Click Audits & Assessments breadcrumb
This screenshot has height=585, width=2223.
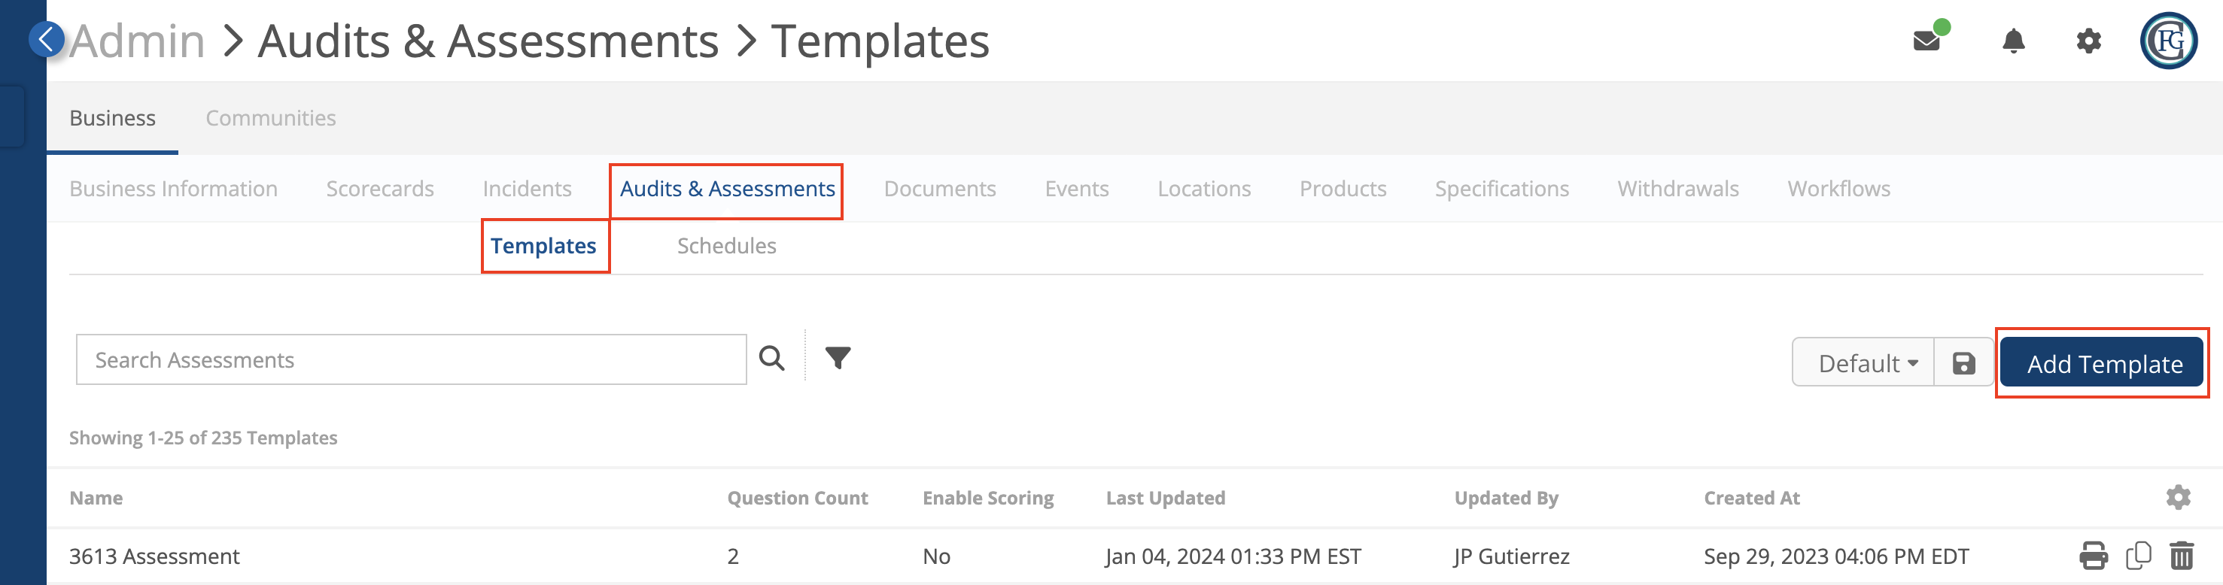coord(488,41)
